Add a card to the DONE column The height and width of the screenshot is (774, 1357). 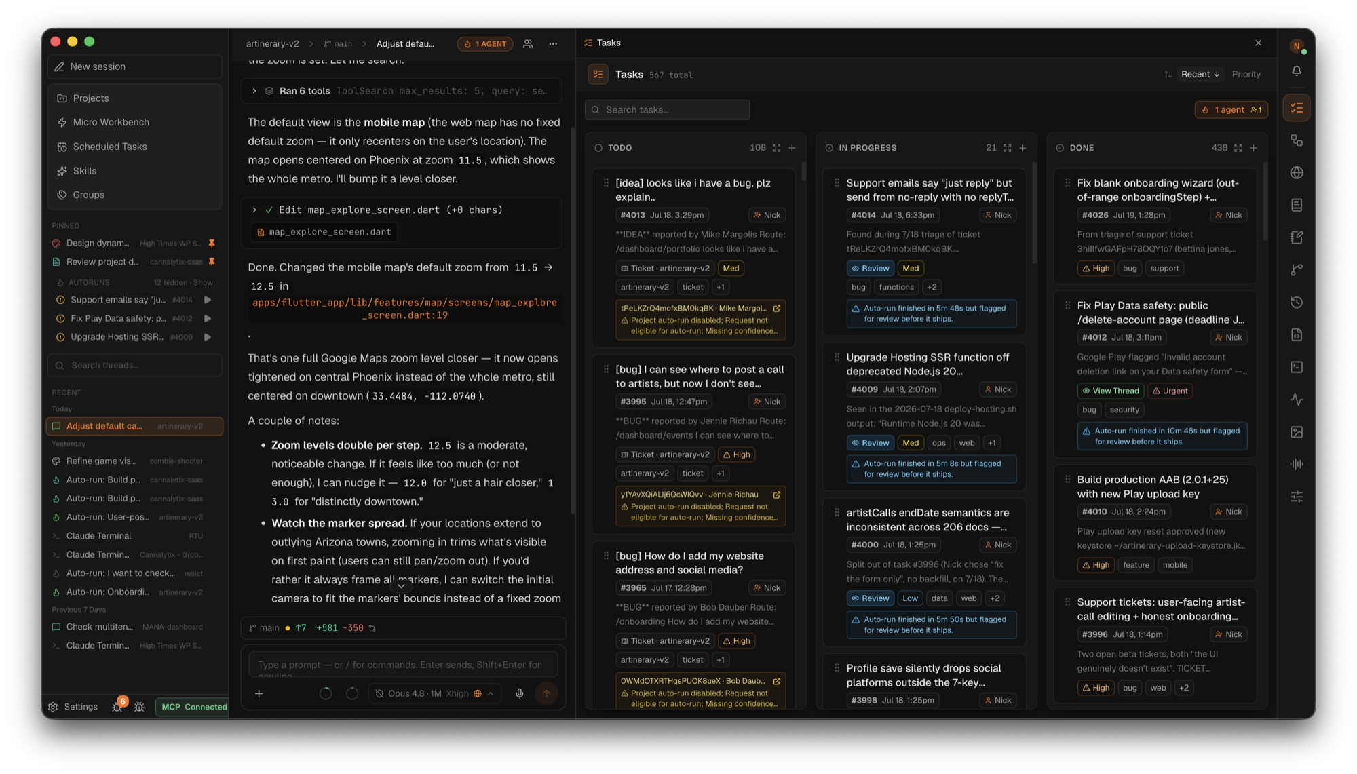pos(1253,148)
